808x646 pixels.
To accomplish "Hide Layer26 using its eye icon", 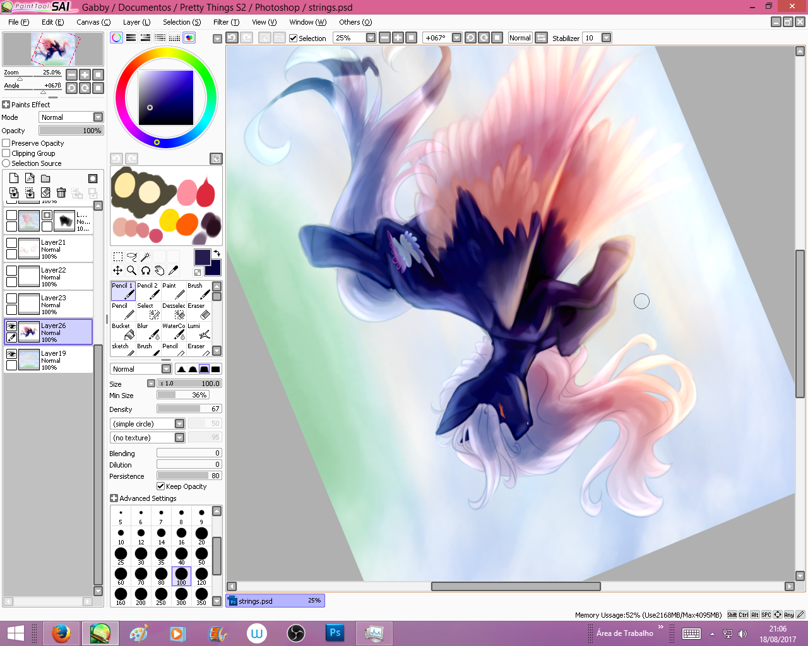I will (x=11, y=326).
